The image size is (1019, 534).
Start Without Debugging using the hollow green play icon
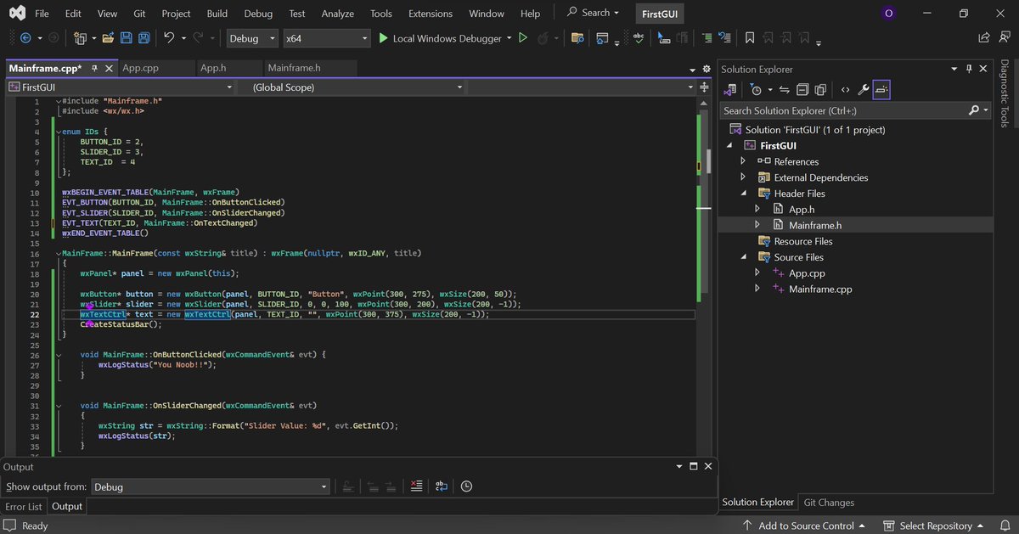point(523,38)
